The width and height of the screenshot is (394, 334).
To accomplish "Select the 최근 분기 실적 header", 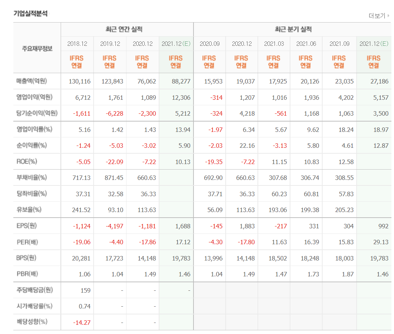I will coord(293,29).
